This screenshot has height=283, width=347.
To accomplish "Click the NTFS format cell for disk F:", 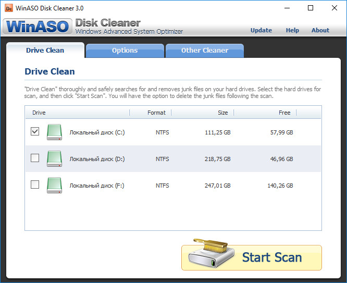I will [x=163, y=186].
